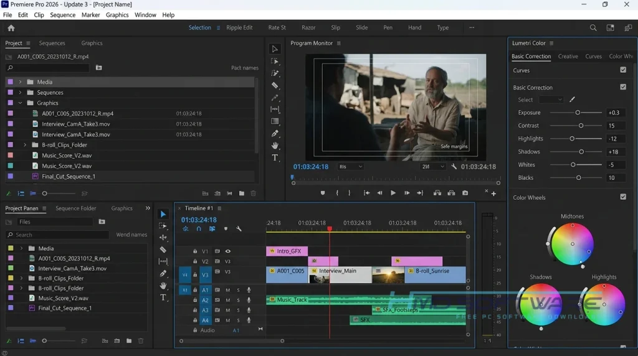Click the overflow ellipsis in top toolbar

[472, 27]
